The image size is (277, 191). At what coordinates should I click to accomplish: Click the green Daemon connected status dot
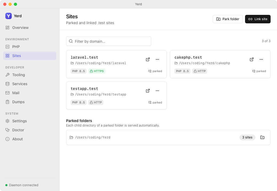[6, 185]
